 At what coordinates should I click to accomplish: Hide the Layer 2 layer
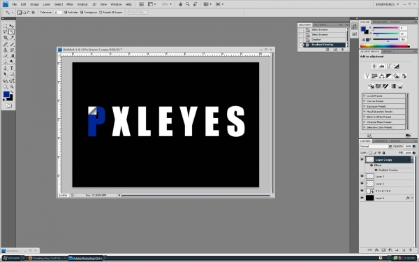(x=362, y=176)
